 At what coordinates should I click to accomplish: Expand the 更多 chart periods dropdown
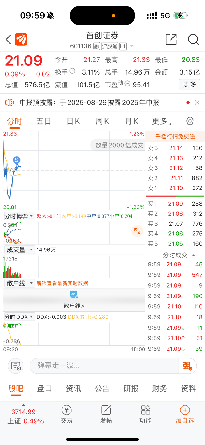point(162,121)
